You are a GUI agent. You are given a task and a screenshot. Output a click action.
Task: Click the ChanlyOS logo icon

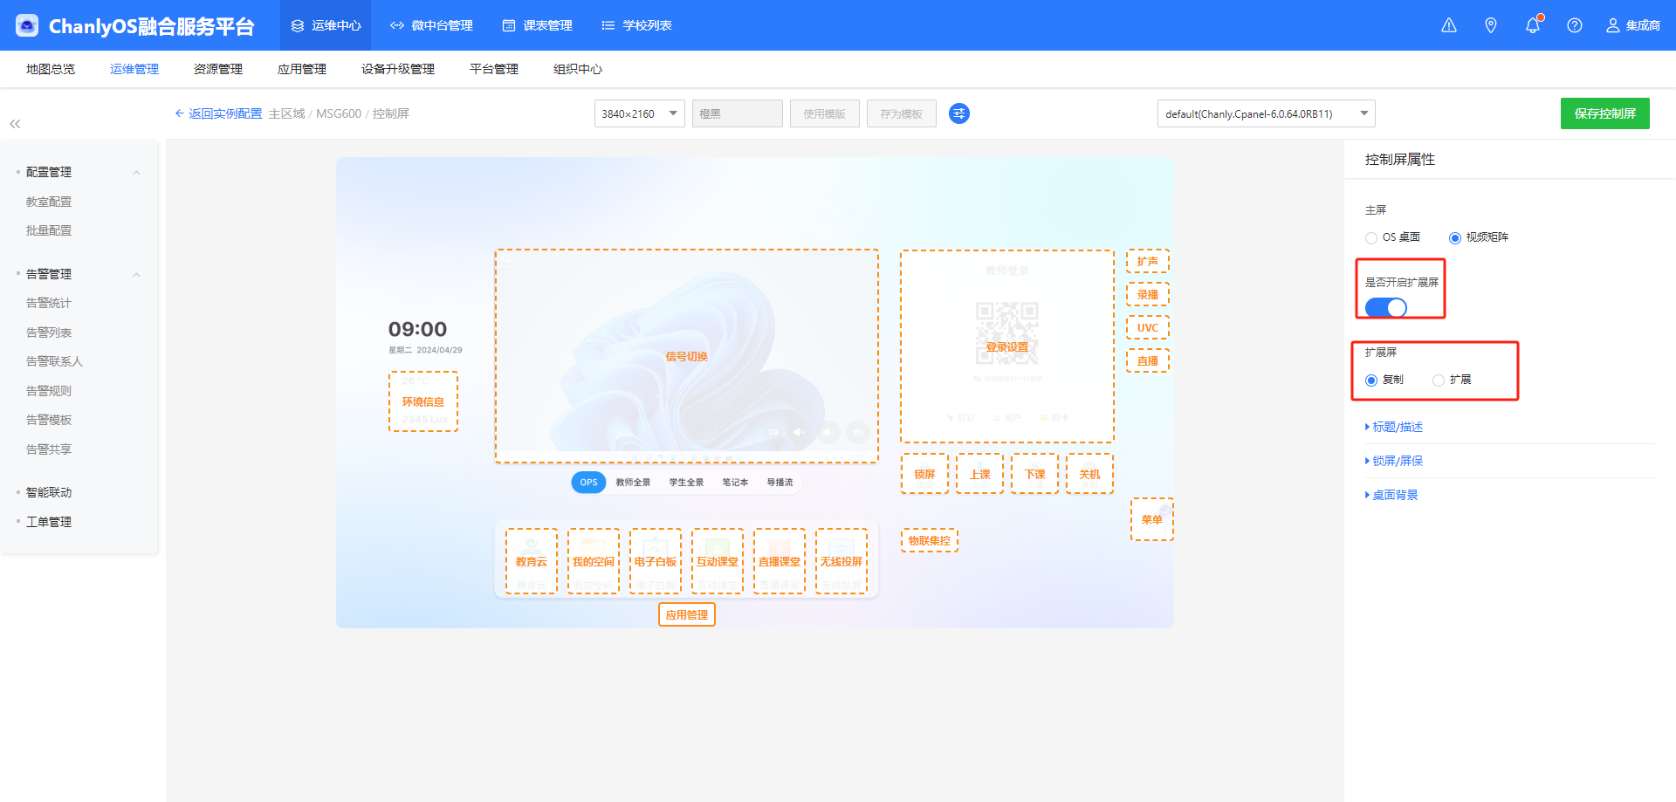pos(27,25)
